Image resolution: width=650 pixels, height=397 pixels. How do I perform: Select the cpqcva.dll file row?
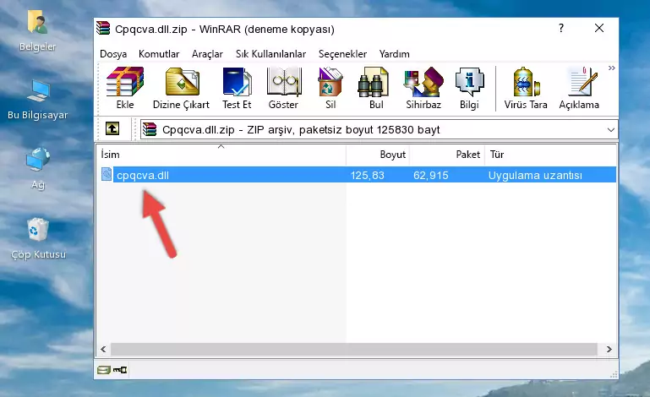click(x=358, y=175)
